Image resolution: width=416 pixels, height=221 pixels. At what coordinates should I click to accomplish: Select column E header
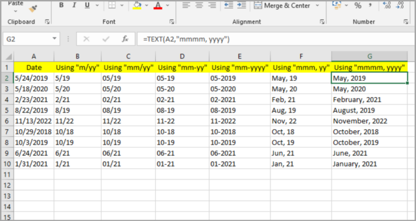click(x=239, y=56)
